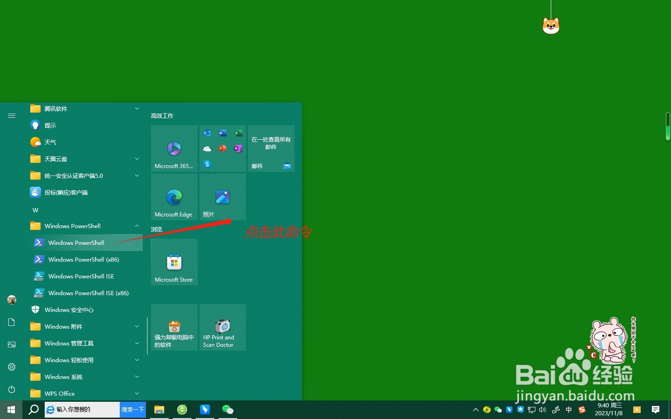The height and width of the screenshot is (419, 671).
Task: Launch Microsoft Edge tile
Action: click(x=174, y=197)
